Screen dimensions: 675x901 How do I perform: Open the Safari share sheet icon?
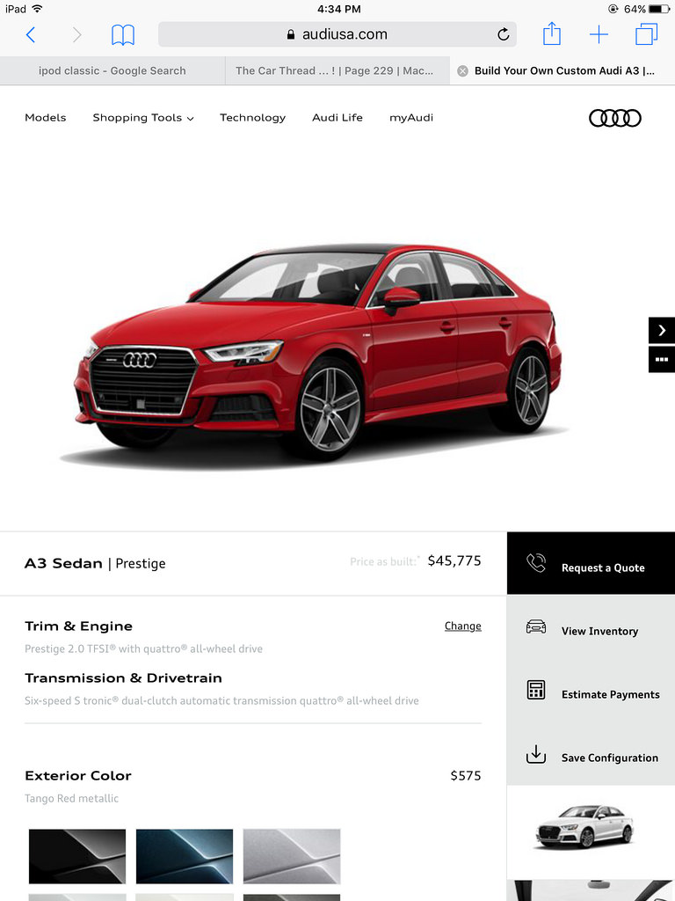[x=552, y=33]
